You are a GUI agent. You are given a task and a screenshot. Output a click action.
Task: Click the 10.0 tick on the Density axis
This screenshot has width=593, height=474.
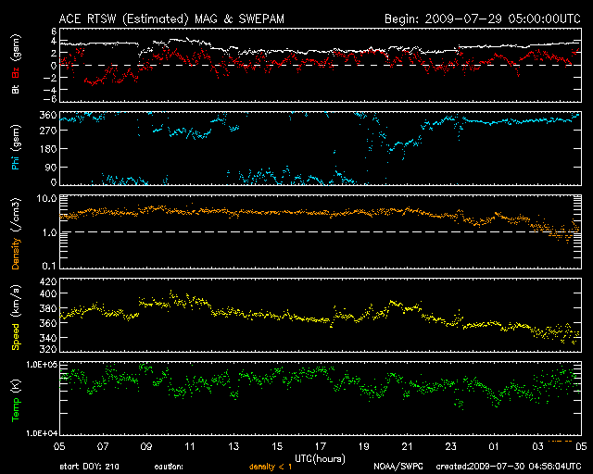click(46, 198)
